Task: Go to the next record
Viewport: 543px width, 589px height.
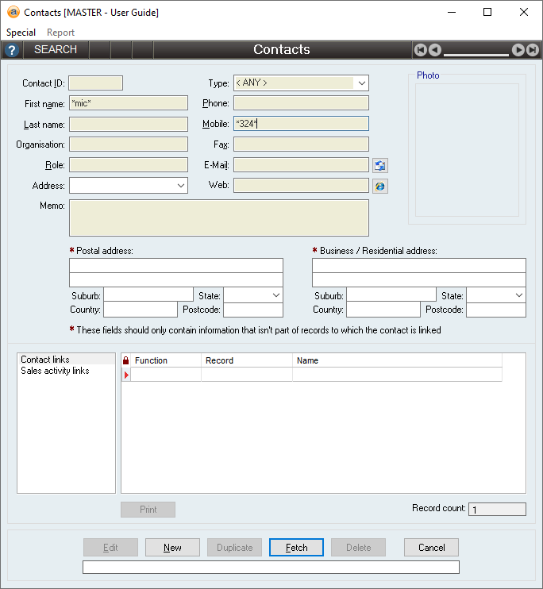Action: click(518, 50)
